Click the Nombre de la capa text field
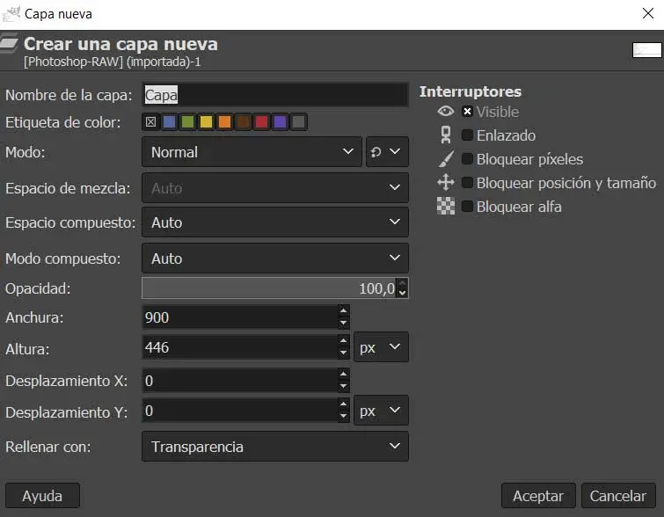This screenshot has width=664, height=517. 274,95
